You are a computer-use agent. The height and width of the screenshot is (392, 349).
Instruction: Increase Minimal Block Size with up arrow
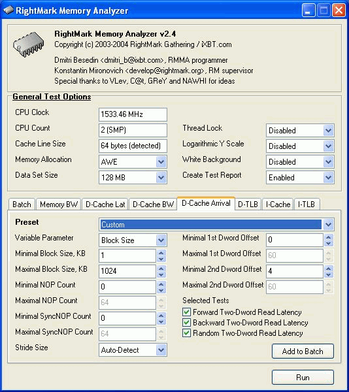click(x=161, y=253)
